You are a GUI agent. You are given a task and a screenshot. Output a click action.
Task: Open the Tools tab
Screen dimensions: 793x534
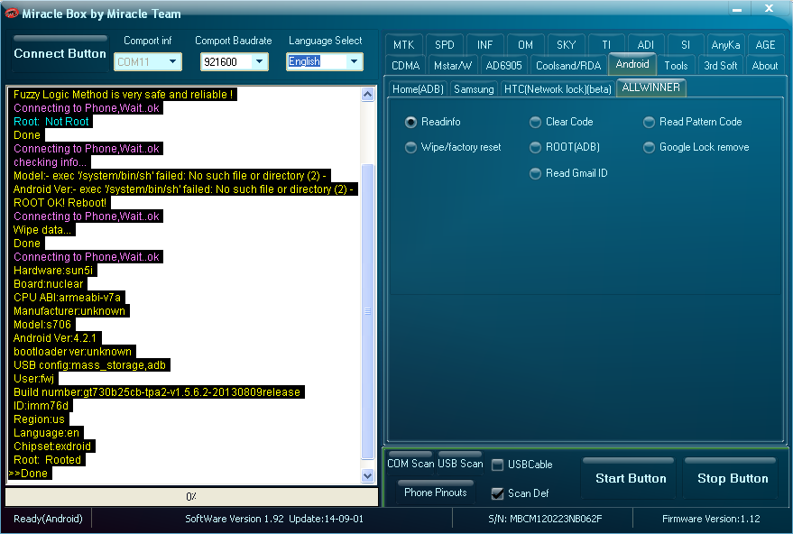[x=676, y=66]
